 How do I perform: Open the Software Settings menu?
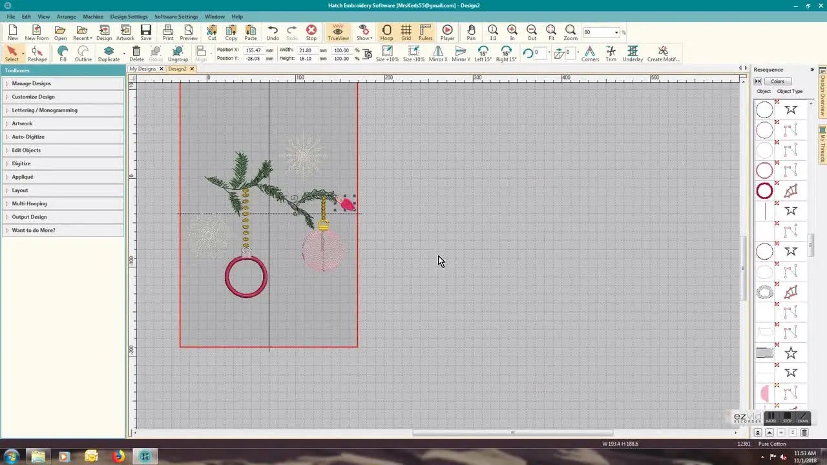(x=176, y=16)
